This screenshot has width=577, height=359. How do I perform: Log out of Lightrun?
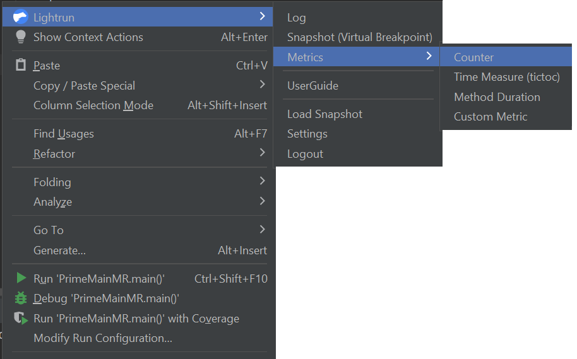tap(305, 154)
